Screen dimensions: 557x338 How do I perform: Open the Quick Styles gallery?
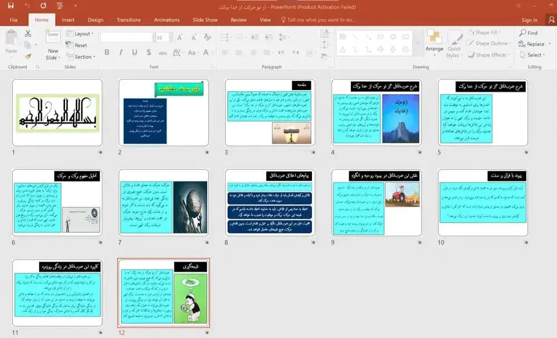(x=453, y=44)
